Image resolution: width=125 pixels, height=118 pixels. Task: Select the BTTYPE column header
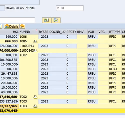pyautogui.click(x=115, y=32)
